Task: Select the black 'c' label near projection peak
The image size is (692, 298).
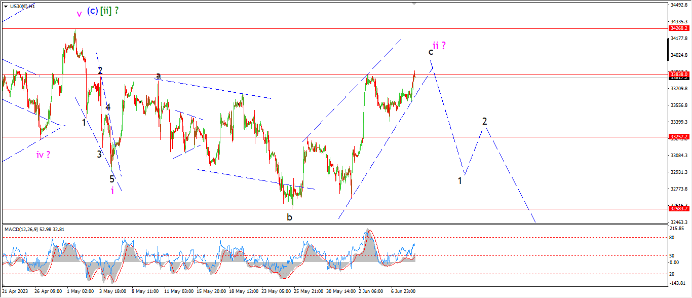Action: (431, 52)
